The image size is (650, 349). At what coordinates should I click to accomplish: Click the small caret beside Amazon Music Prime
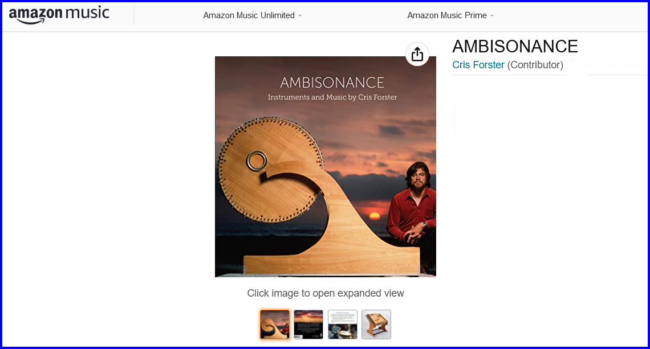pos(492,16)
